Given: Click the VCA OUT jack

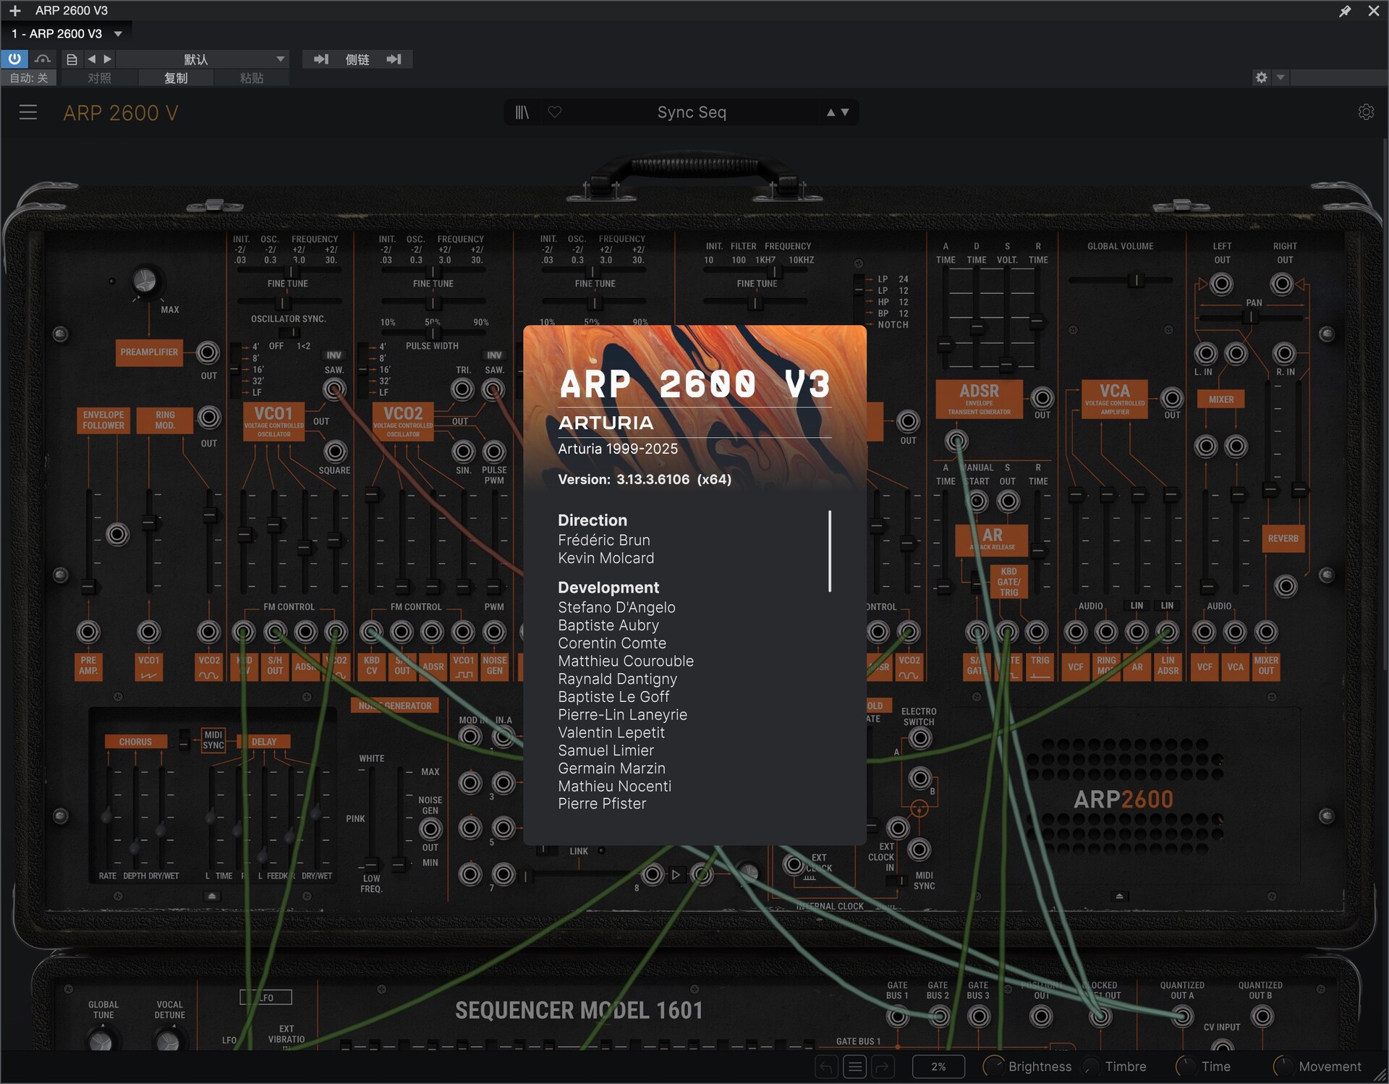Looking at the screenshot, I should 1172,398.
